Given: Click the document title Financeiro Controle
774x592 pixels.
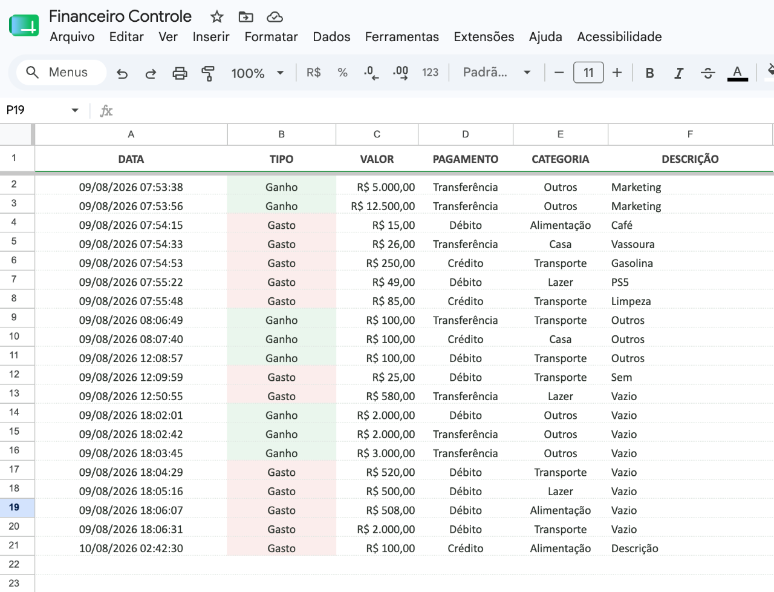Looking at the screenshot, I should pyautogui.click(x=120, y=16).
